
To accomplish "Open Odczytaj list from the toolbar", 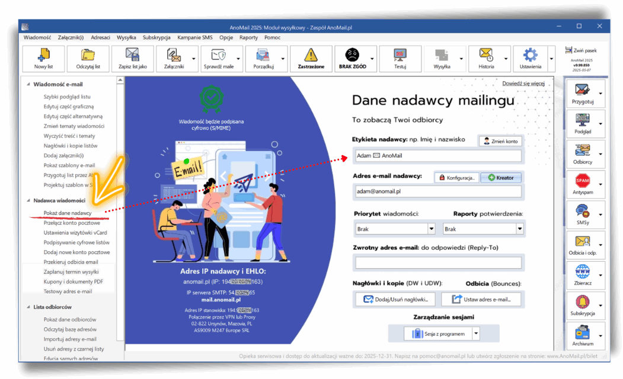I will coord(88,59).
